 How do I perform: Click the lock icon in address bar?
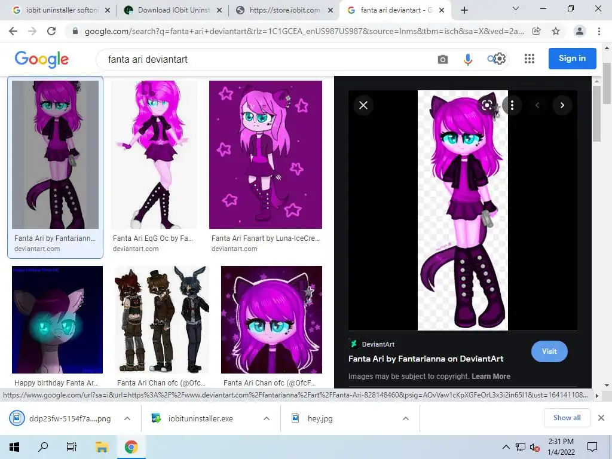[x=75, y=31]
